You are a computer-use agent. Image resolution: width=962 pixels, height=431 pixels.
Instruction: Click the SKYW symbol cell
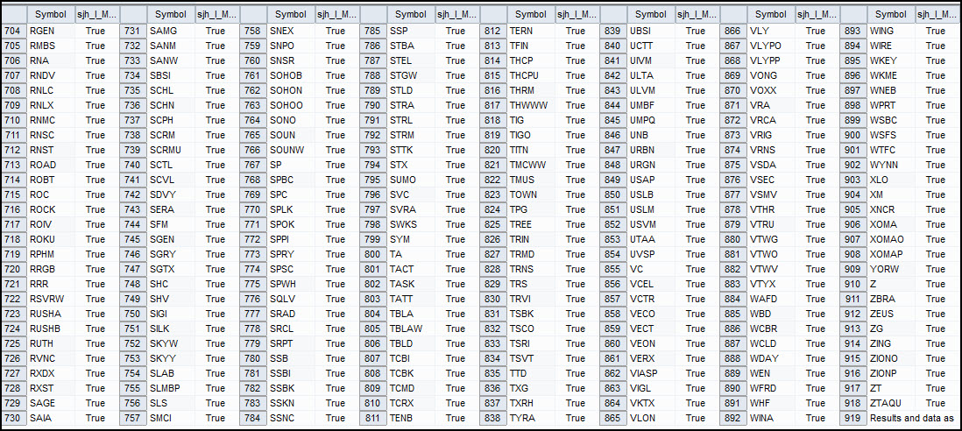171,343
